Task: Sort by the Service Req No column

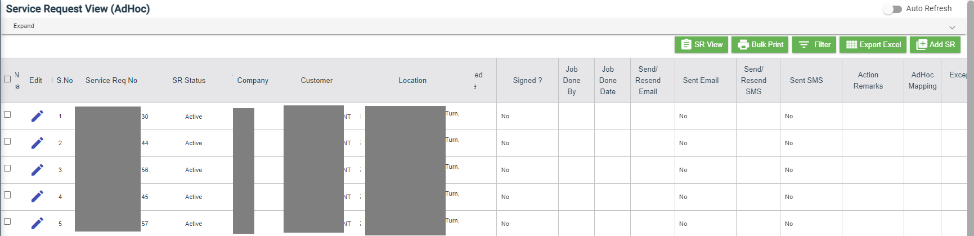Action: tap(111, 81)
